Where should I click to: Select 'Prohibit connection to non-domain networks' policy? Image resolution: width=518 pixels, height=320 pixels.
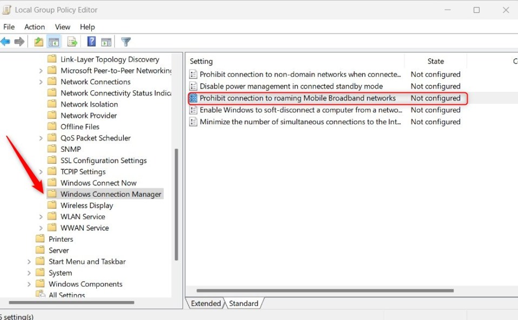pos(300,74)
